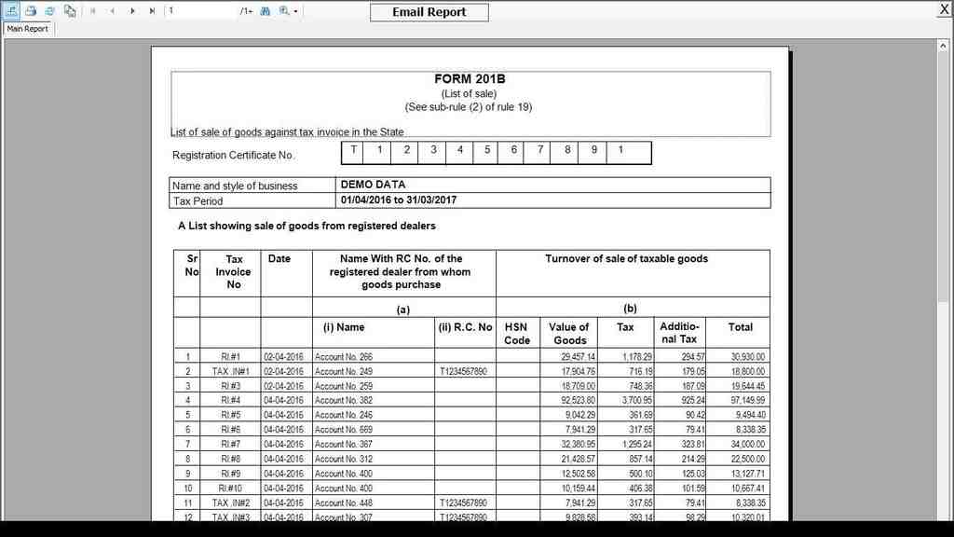This screenshot has width=954, height=537.
Task: Click the zoom magnifier icon
Action: 283,11
